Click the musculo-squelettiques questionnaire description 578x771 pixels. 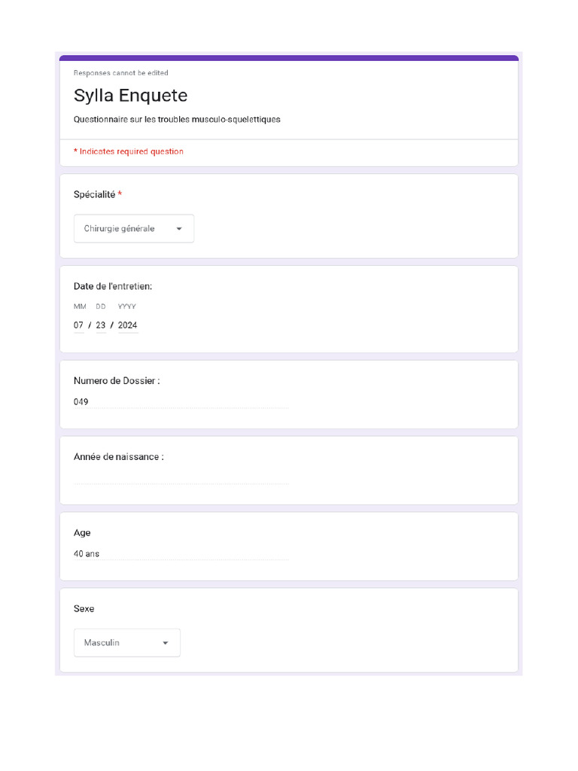tap(177, 120)
